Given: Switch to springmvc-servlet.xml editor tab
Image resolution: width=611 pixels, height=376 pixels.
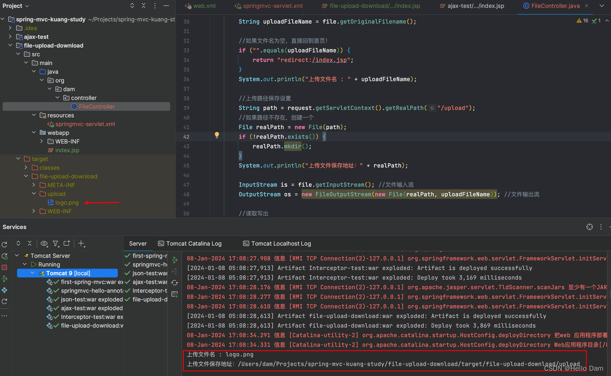Looking at the screenshot, I should (269, 6).
